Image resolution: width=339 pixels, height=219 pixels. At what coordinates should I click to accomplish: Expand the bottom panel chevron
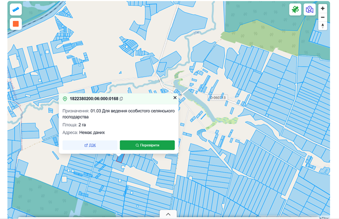168,214
